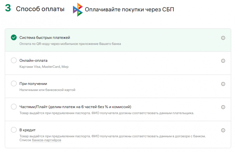The height and width of the screenshot is (152, 235).
Task: Choose the При получении radio option
Action: pos(14,84)
